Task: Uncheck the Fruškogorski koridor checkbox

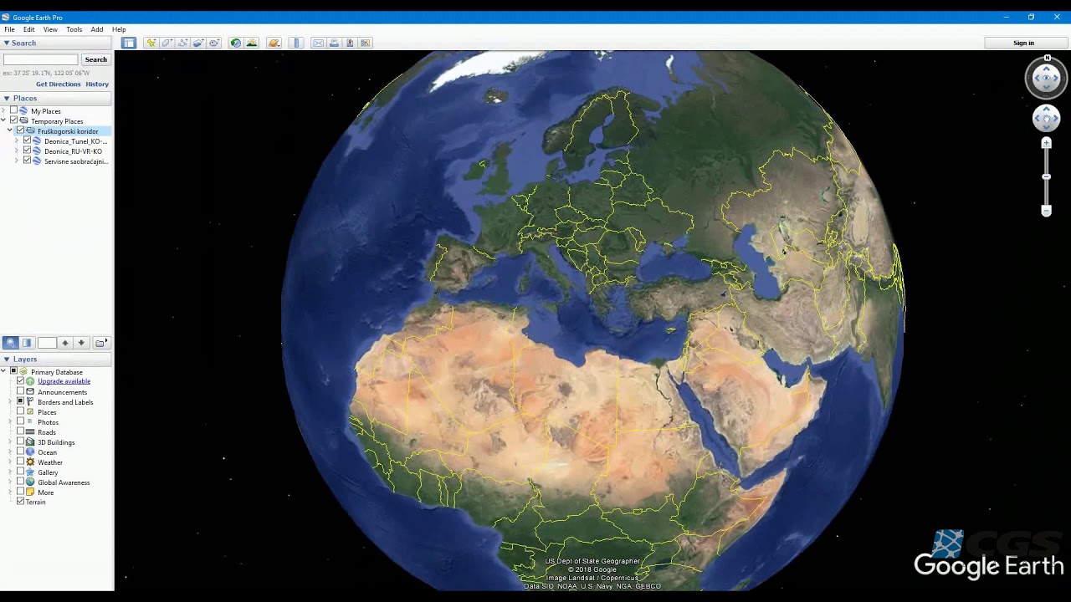Action: tap(20, 130)
